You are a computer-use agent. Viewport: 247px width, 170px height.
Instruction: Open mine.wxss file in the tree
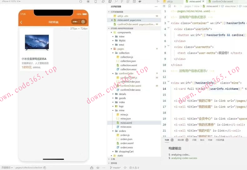tap(126, 127)
